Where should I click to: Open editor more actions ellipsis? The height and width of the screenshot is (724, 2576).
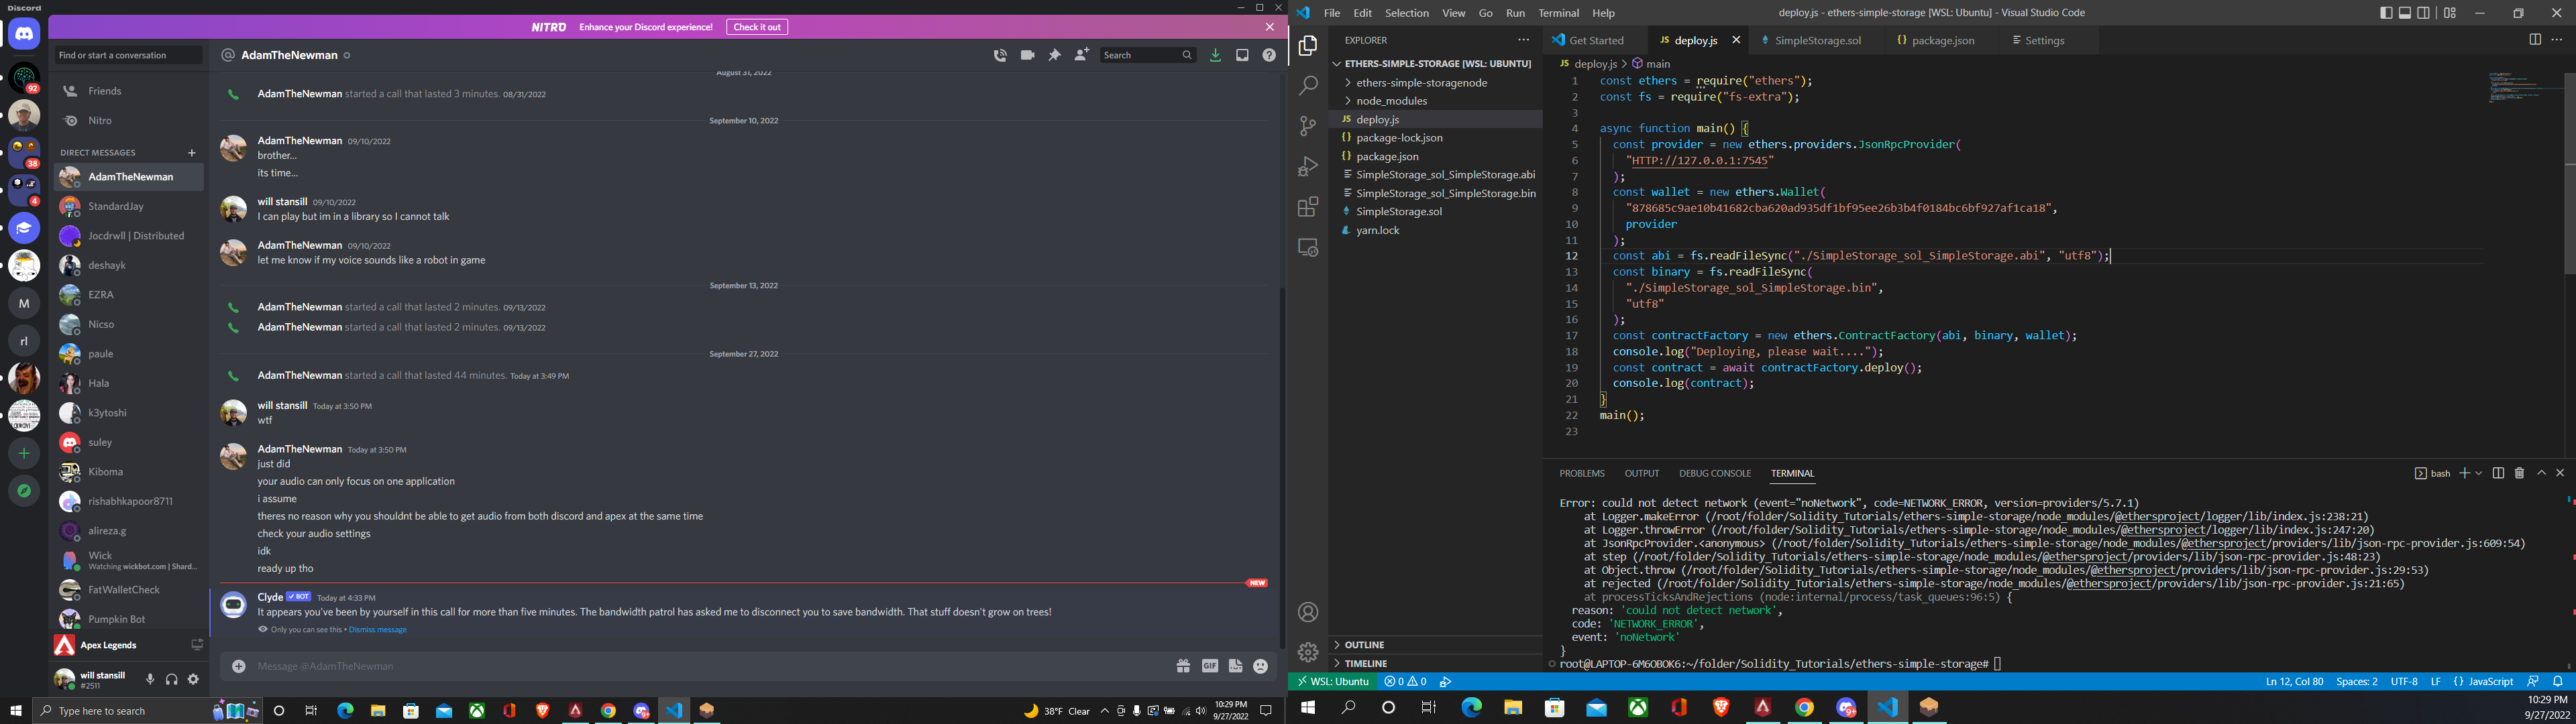pyautogui.click(x=2557, y=40)
